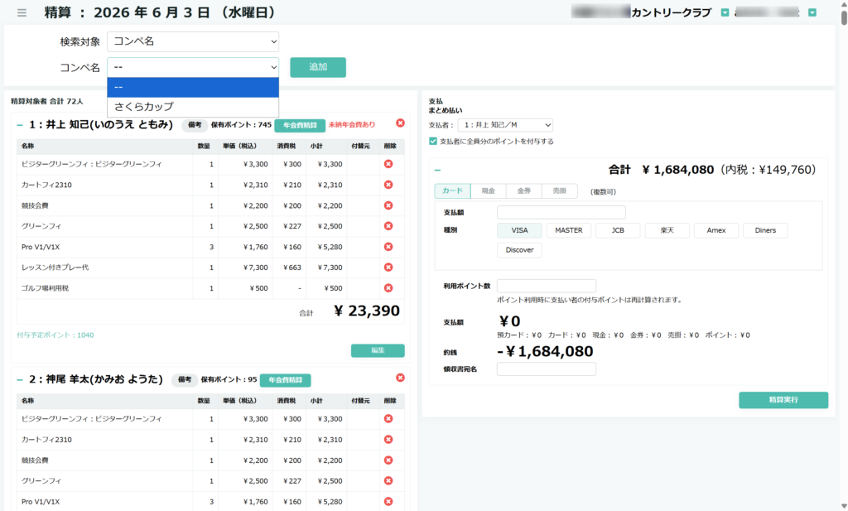Choose さくらカップ from the dropdown list
Viewport: 848px width, 511px height.
tap(193, 107)
